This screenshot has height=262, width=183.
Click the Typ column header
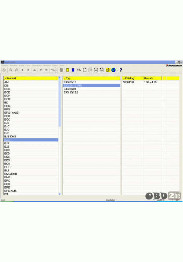click(91, 78)
